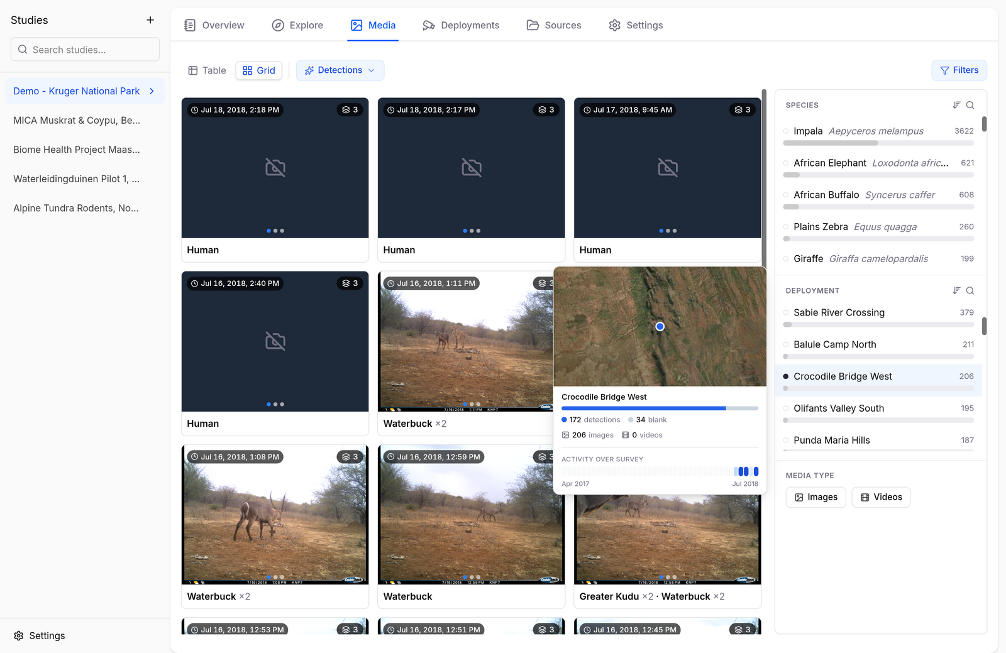Click the sort icon in Species panel

956,105
